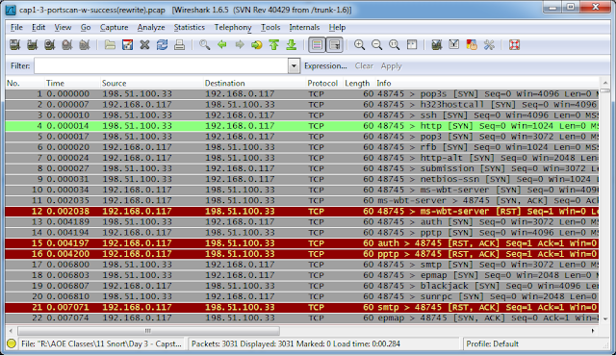Sort by the Source column header

point(151,83)
